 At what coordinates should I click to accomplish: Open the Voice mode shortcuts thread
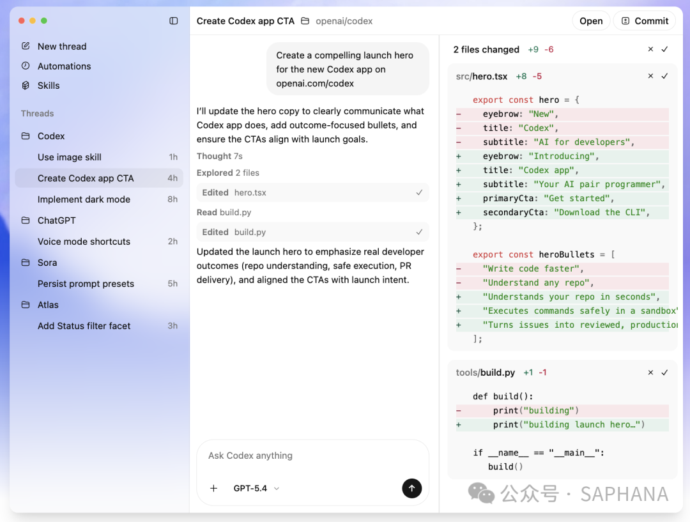(x=99, y=242)
